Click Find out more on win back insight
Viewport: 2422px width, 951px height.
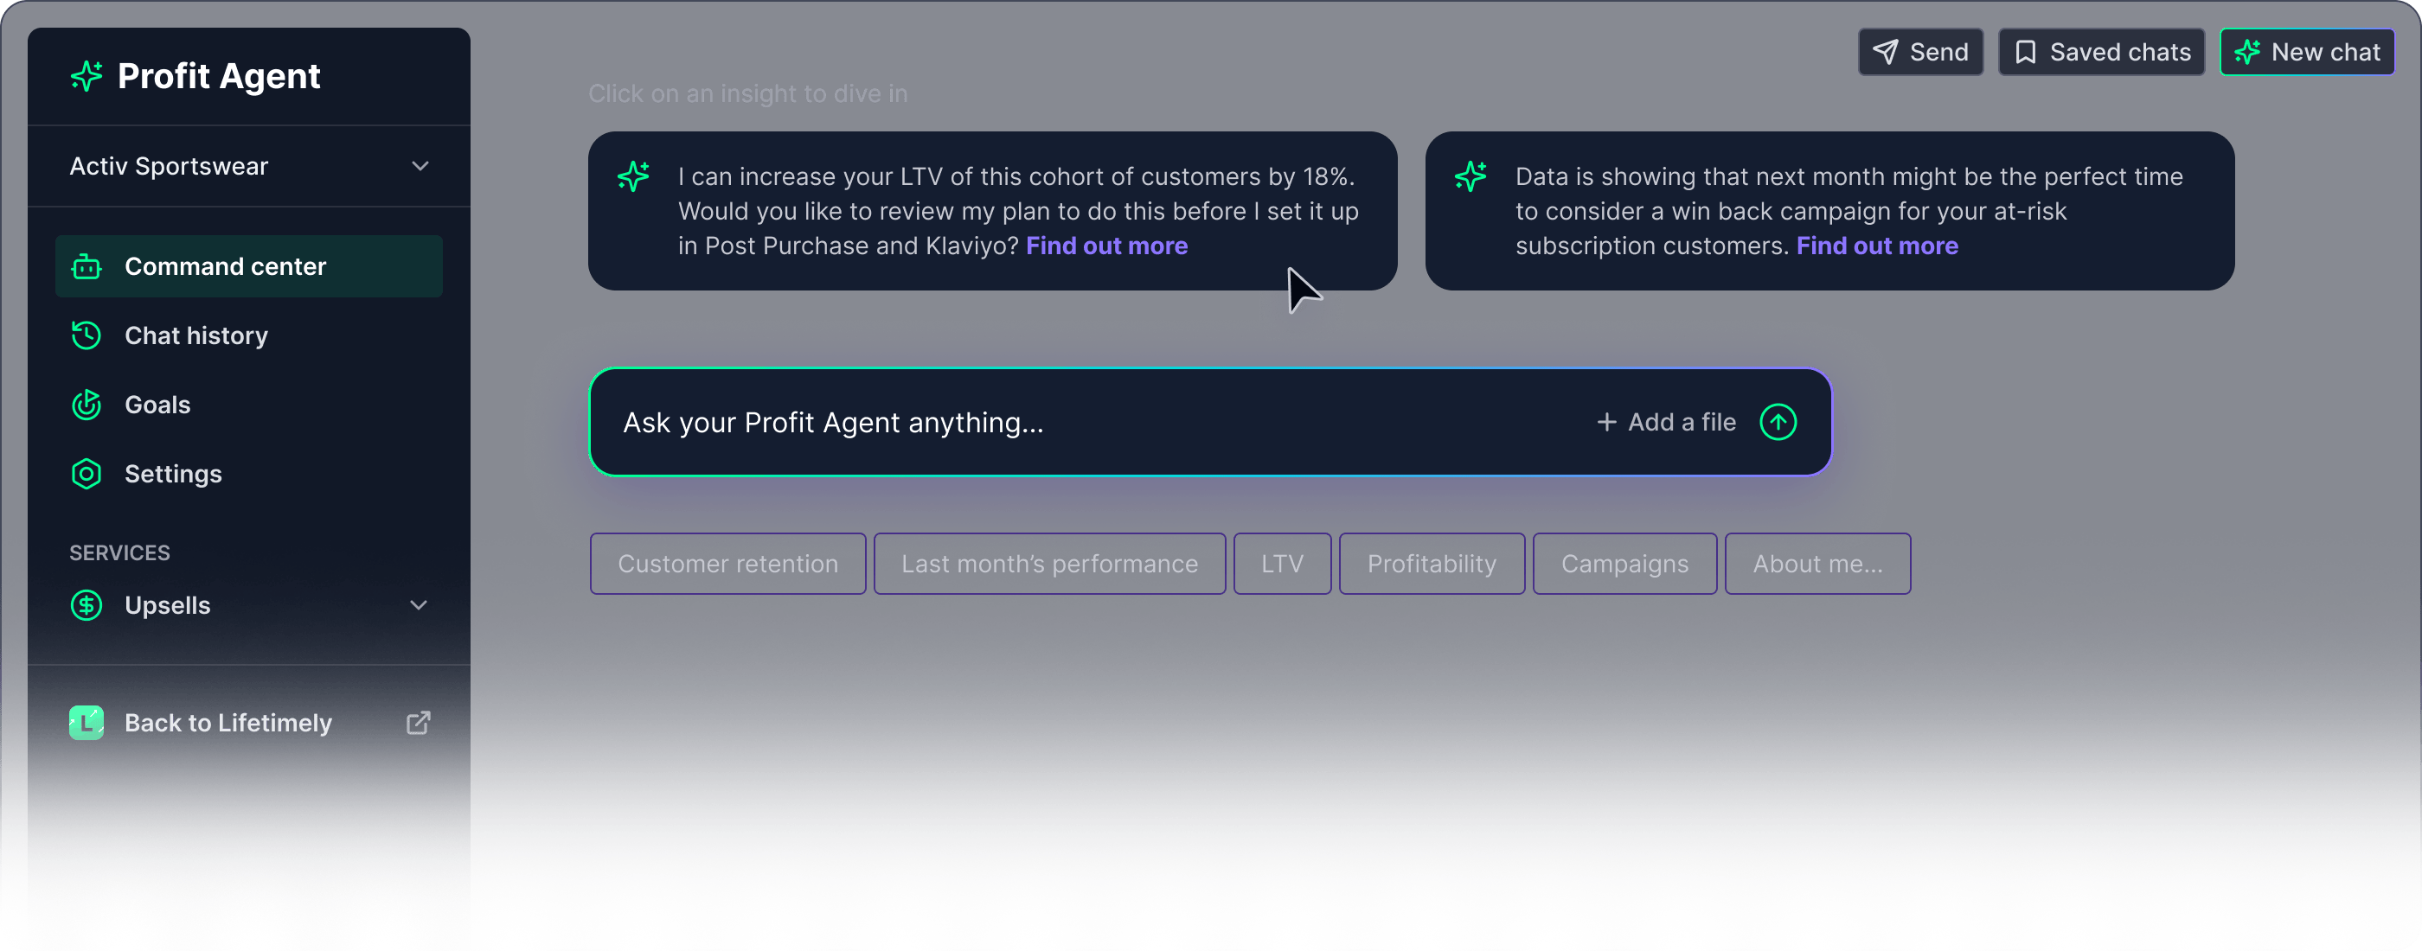[1877, 246]
